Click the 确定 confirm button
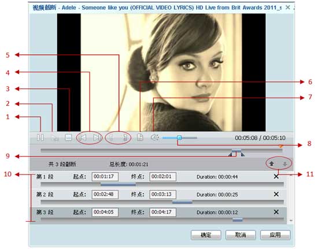This screenshot has height=249, width=318. click(x=206, y=235)
